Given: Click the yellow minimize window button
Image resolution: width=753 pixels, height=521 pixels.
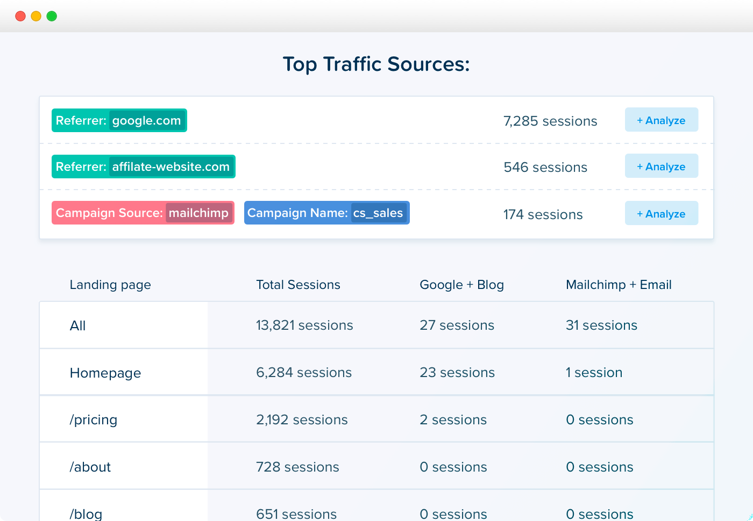Looking at the screenshot, I should [35, 16].
